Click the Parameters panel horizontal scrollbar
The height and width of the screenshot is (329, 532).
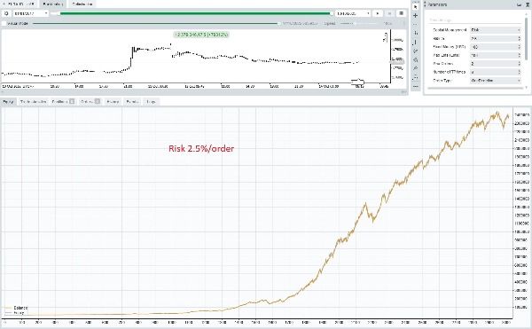point(475,88)
